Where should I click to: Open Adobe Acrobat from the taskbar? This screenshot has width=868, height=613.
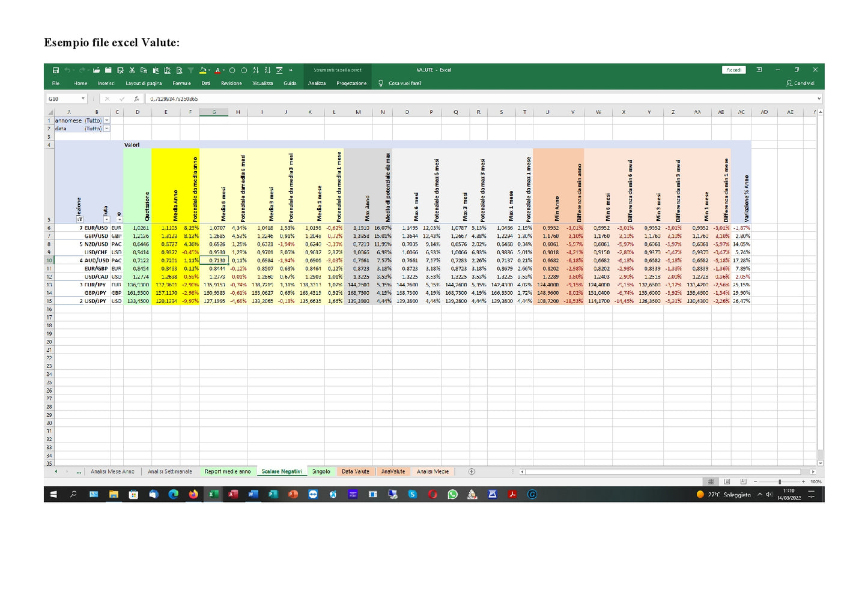[x=512, y=494]
